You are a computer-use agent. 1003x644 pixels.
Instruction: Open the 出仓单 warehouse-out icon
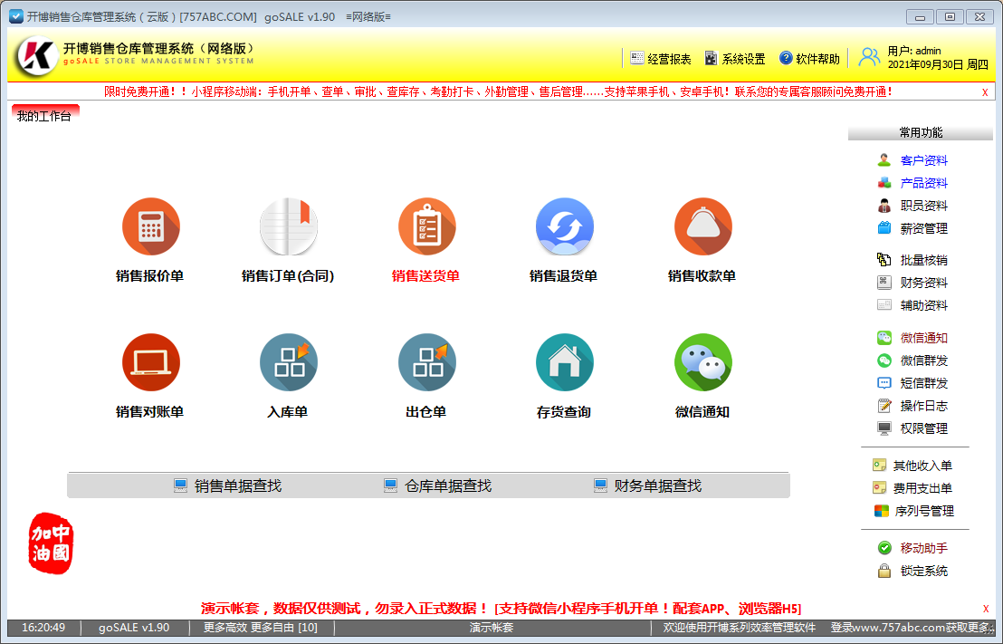point(426,361)
